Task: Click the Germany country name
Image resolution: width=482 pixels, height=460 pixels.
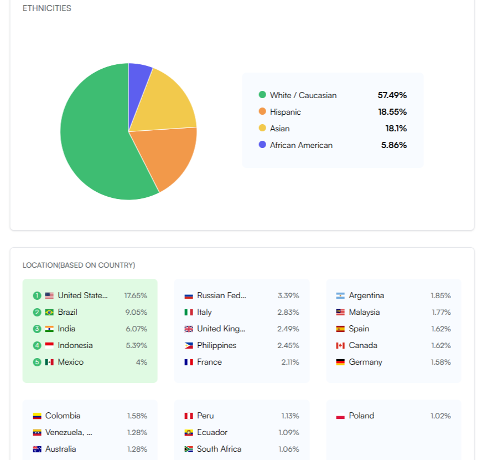Action: (x=365, y=362)
